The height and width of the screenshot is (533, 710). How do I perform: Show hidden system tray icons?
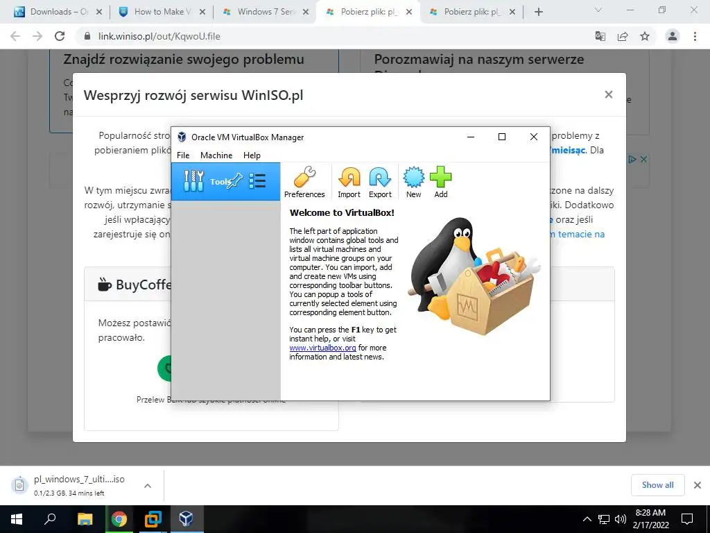pyautogui.click(x=587, y=519)
